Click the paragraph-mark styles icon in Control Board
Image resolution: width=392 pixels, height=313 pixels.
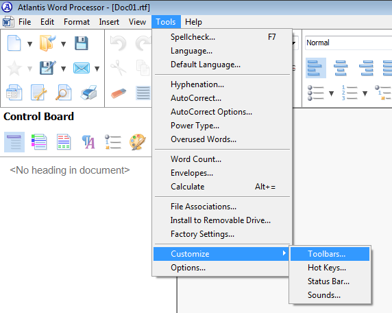pos(88,142)
